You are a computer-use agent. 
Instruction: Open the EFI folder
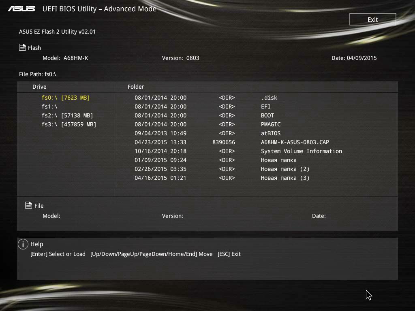coord(266,107)
